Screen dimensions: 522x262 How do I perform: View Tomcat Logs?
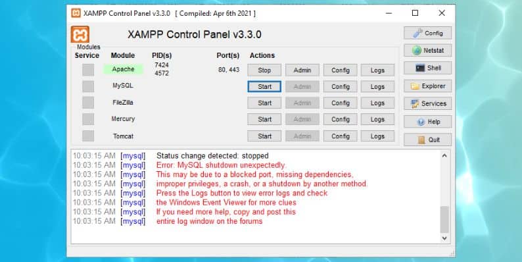(377, 136)
